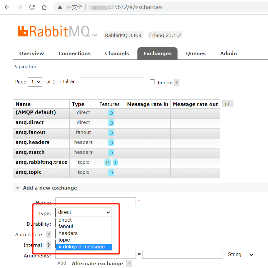Switch to the Queues tab
268x268 pixels.
pos(196,54)
